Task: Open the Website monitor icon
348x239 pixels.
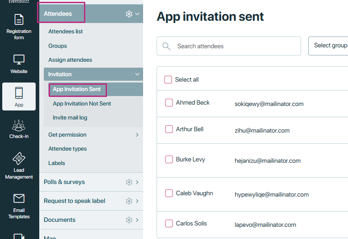Action: click(19, 60)
